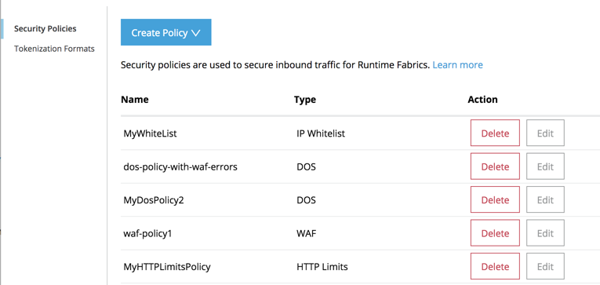Click the Action column header
600x285 pixels.
click(482, 100)
